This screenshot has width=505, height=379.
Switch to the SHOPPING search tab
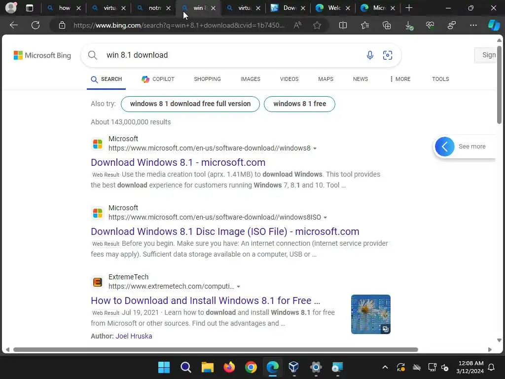[208, 79]
